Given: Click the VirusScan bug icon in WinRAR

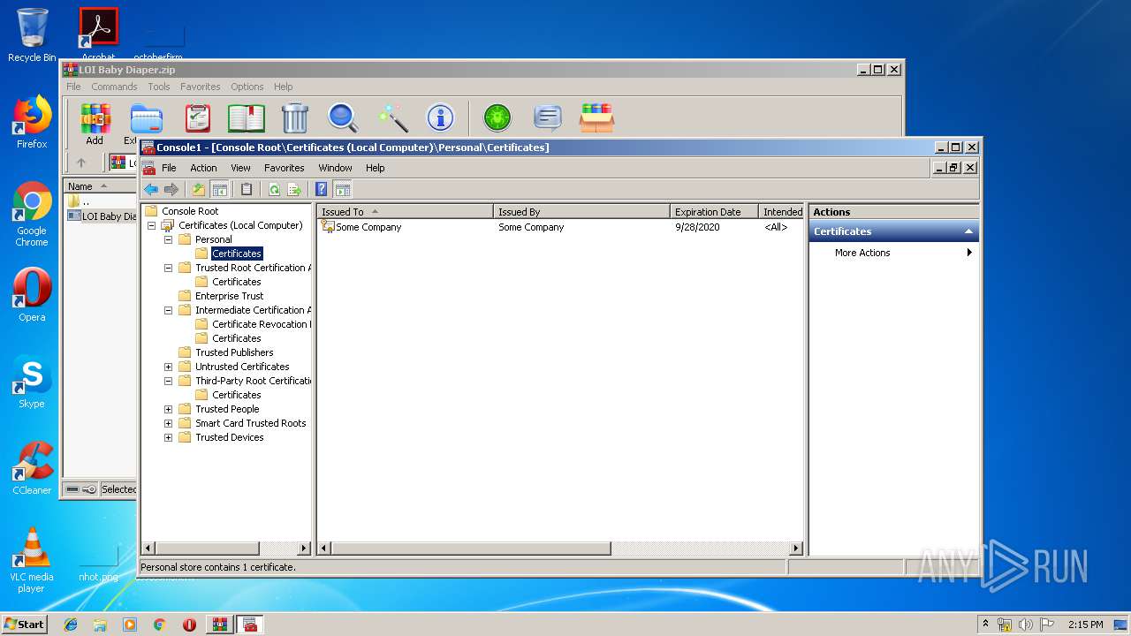Looking at the screenshot, I should 497,117.
